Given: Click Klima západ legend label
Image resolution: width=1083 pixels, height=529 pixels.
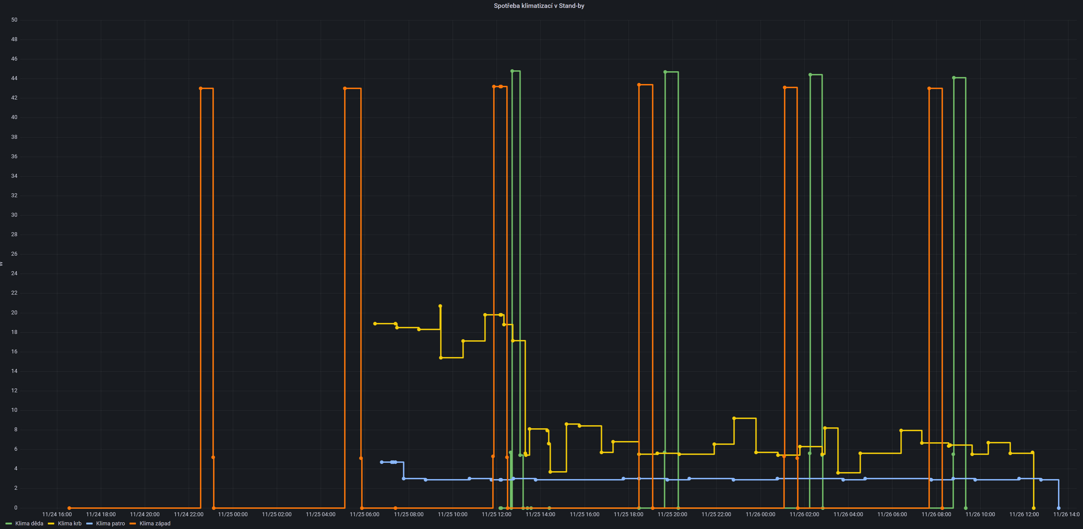Looking at the screenshot, I should tap(155, 524).
